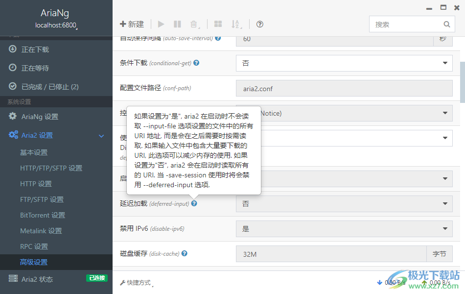Image resolution: width=465 pixels, height=294 pixels.
Task: Click the checkmark icon beside 已完成
Action: pyautogui.click(x=13, y=86)
